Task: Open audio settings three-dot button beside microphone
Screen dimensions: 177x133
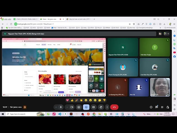Action: (56, 107)
